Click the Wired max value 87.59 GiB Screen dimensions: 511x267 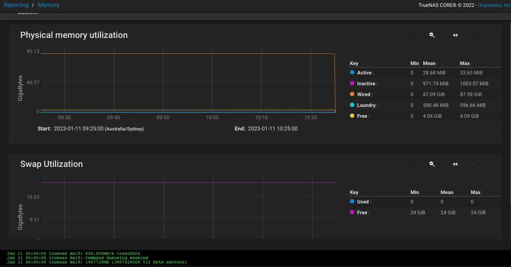point(471,94)
